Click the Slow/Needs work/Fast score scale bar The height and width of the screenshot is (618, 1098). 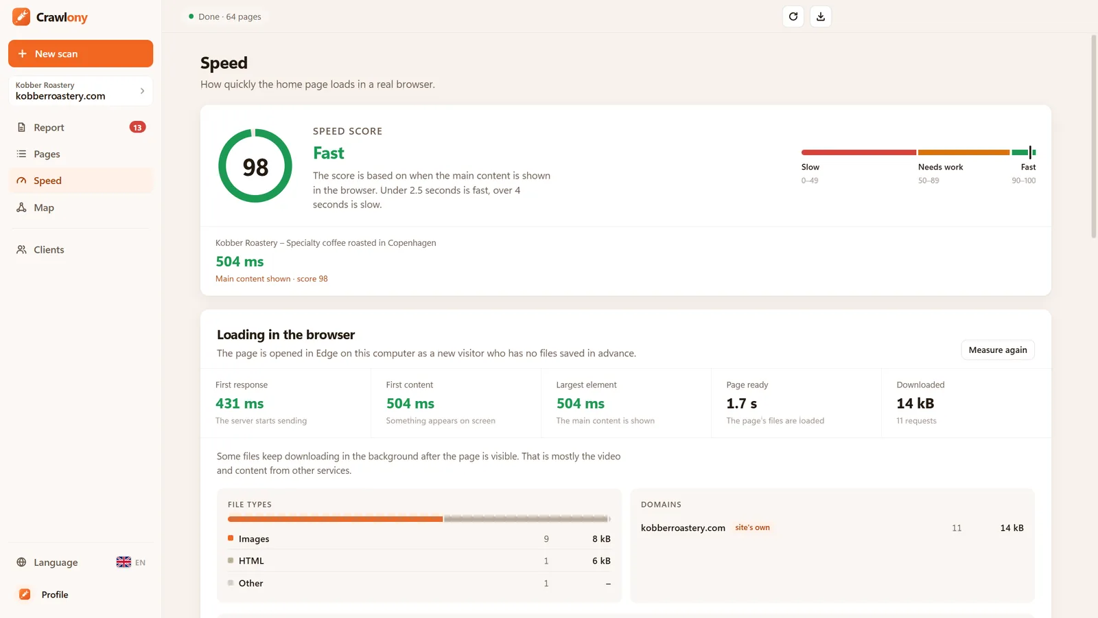pos(918,152)
